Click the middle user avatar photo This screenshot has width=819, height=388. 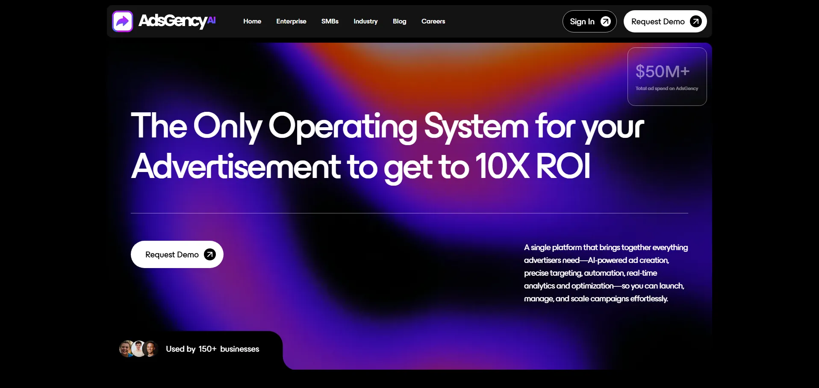[x=138, y=349]
